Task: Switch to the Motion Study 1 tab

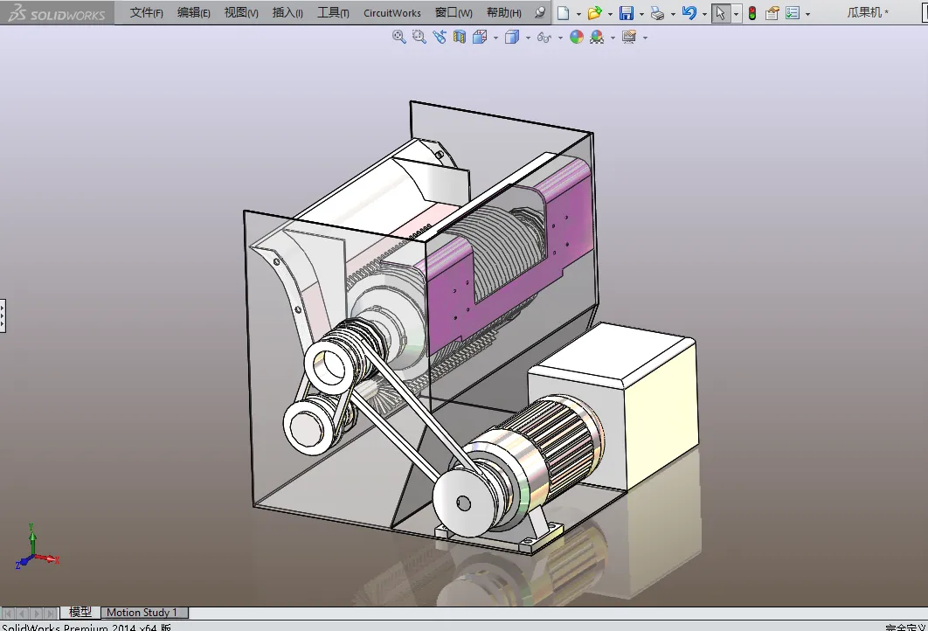Action: coord(144,613)
